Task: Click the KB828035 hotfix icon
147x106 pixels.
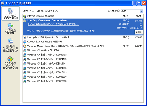Action: 25,81
